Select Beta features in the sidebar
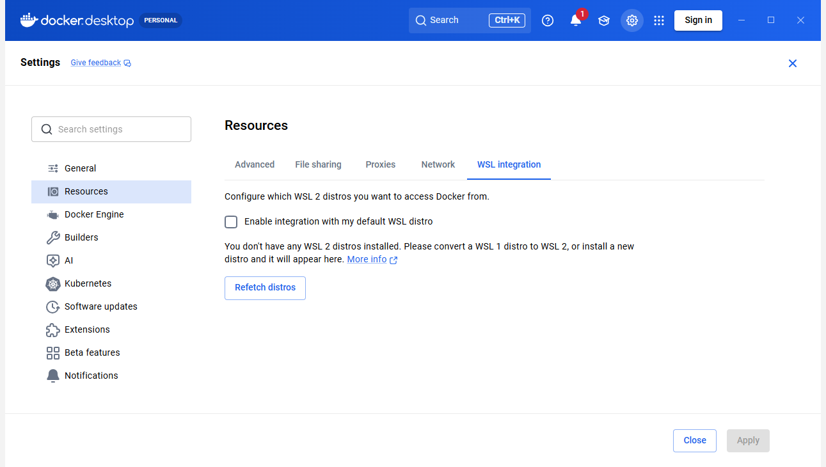 pos(111,352)
